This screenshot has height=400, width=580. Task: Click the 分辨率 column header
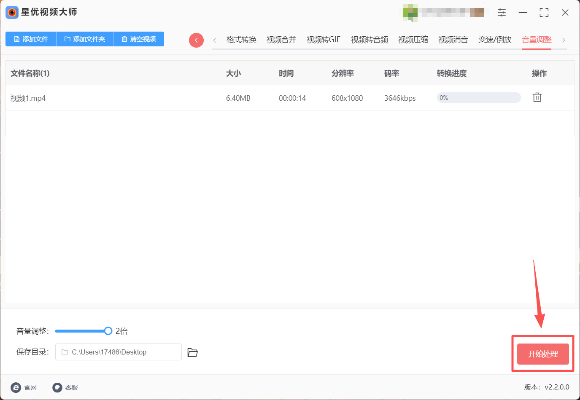[343, 73]
